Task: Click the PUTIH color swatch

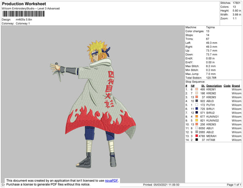Action: tap(197, 105)
